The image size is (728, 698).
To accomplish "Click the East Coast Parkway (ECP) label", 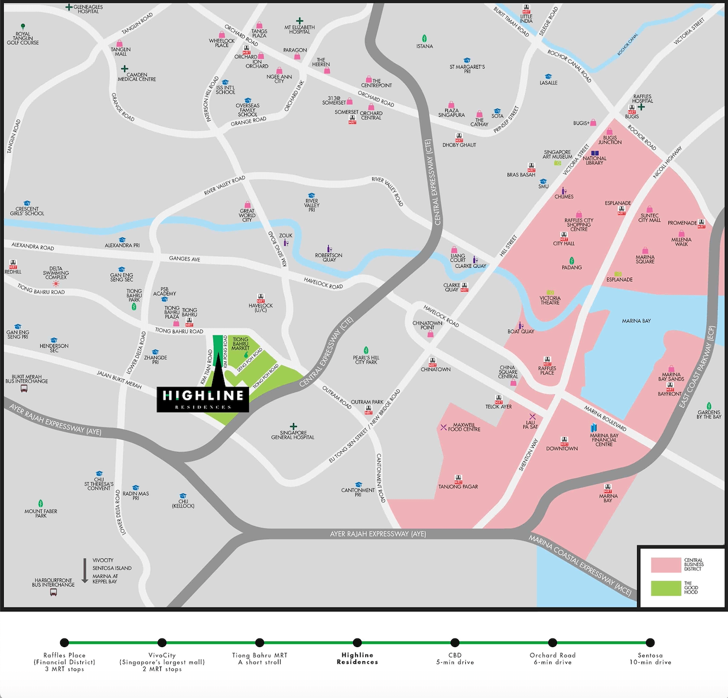I will (697, 367).
